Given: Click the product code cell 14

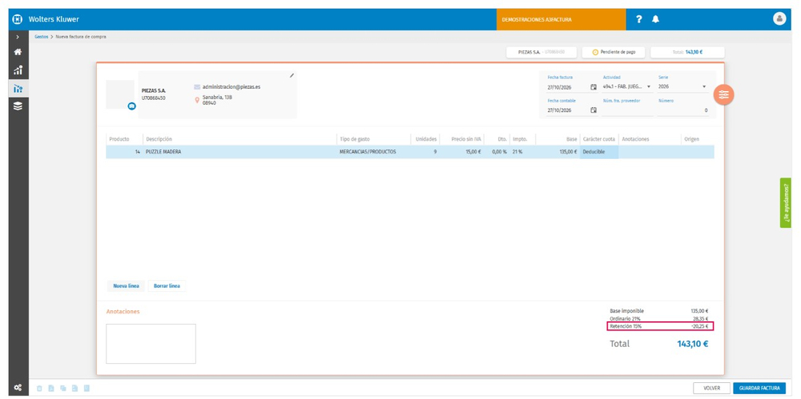Looking at the screenshot, I should click(x=125, y=152).
